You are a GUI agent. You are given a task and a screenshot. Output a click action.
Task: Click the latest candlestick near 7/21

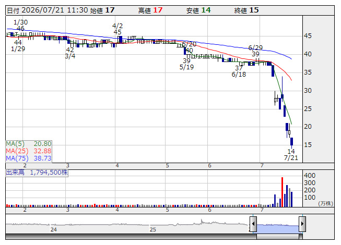pos(291,142)
